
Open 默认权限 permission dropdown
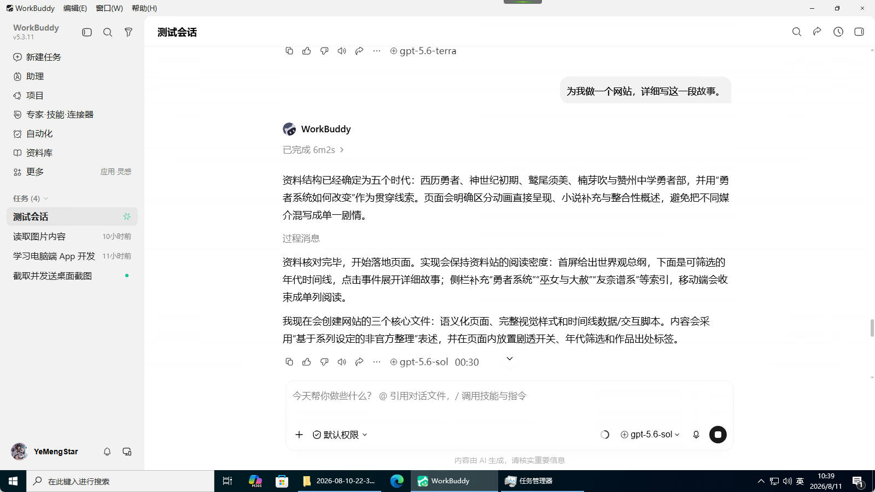tap(340, 435)
